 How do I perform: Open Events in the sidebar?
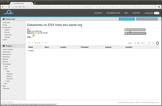tap(5, 40)
